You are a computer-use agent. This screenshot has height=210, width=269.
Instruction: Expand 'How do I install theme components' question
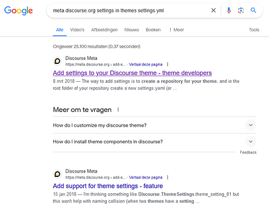pyautogui.click(x=154, y=142)
